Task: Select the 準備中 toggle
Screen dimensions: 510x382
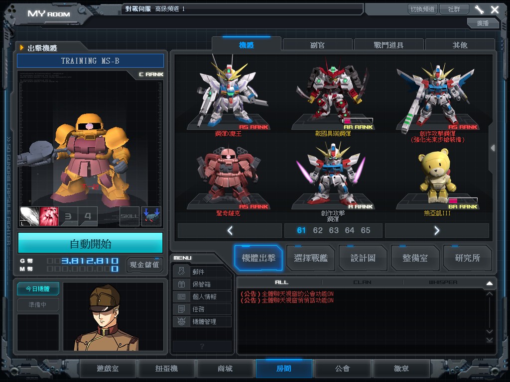Action: [x=38, y=304]
